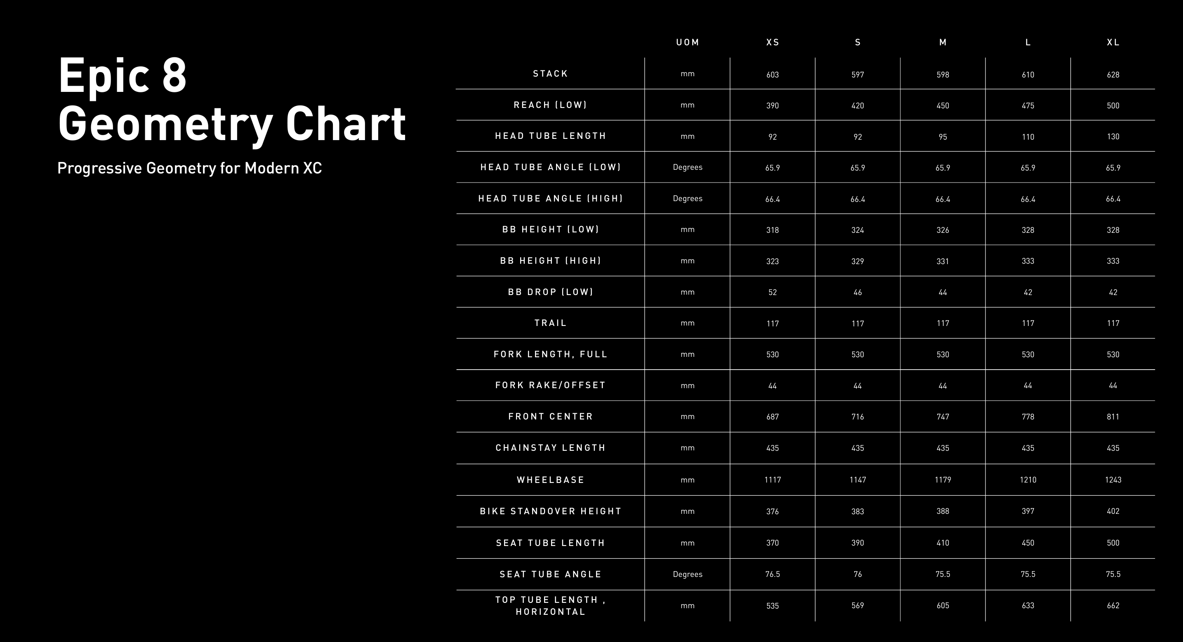Click the UOM column header
The width and height of the screenshot is (1183, 642).
click(688, 43)
